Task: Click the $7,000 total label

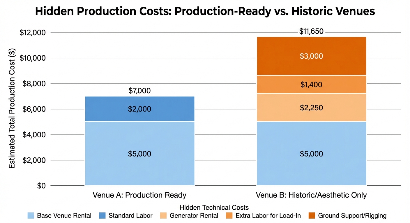Action: pyautogui.click(x=140, y=91)
